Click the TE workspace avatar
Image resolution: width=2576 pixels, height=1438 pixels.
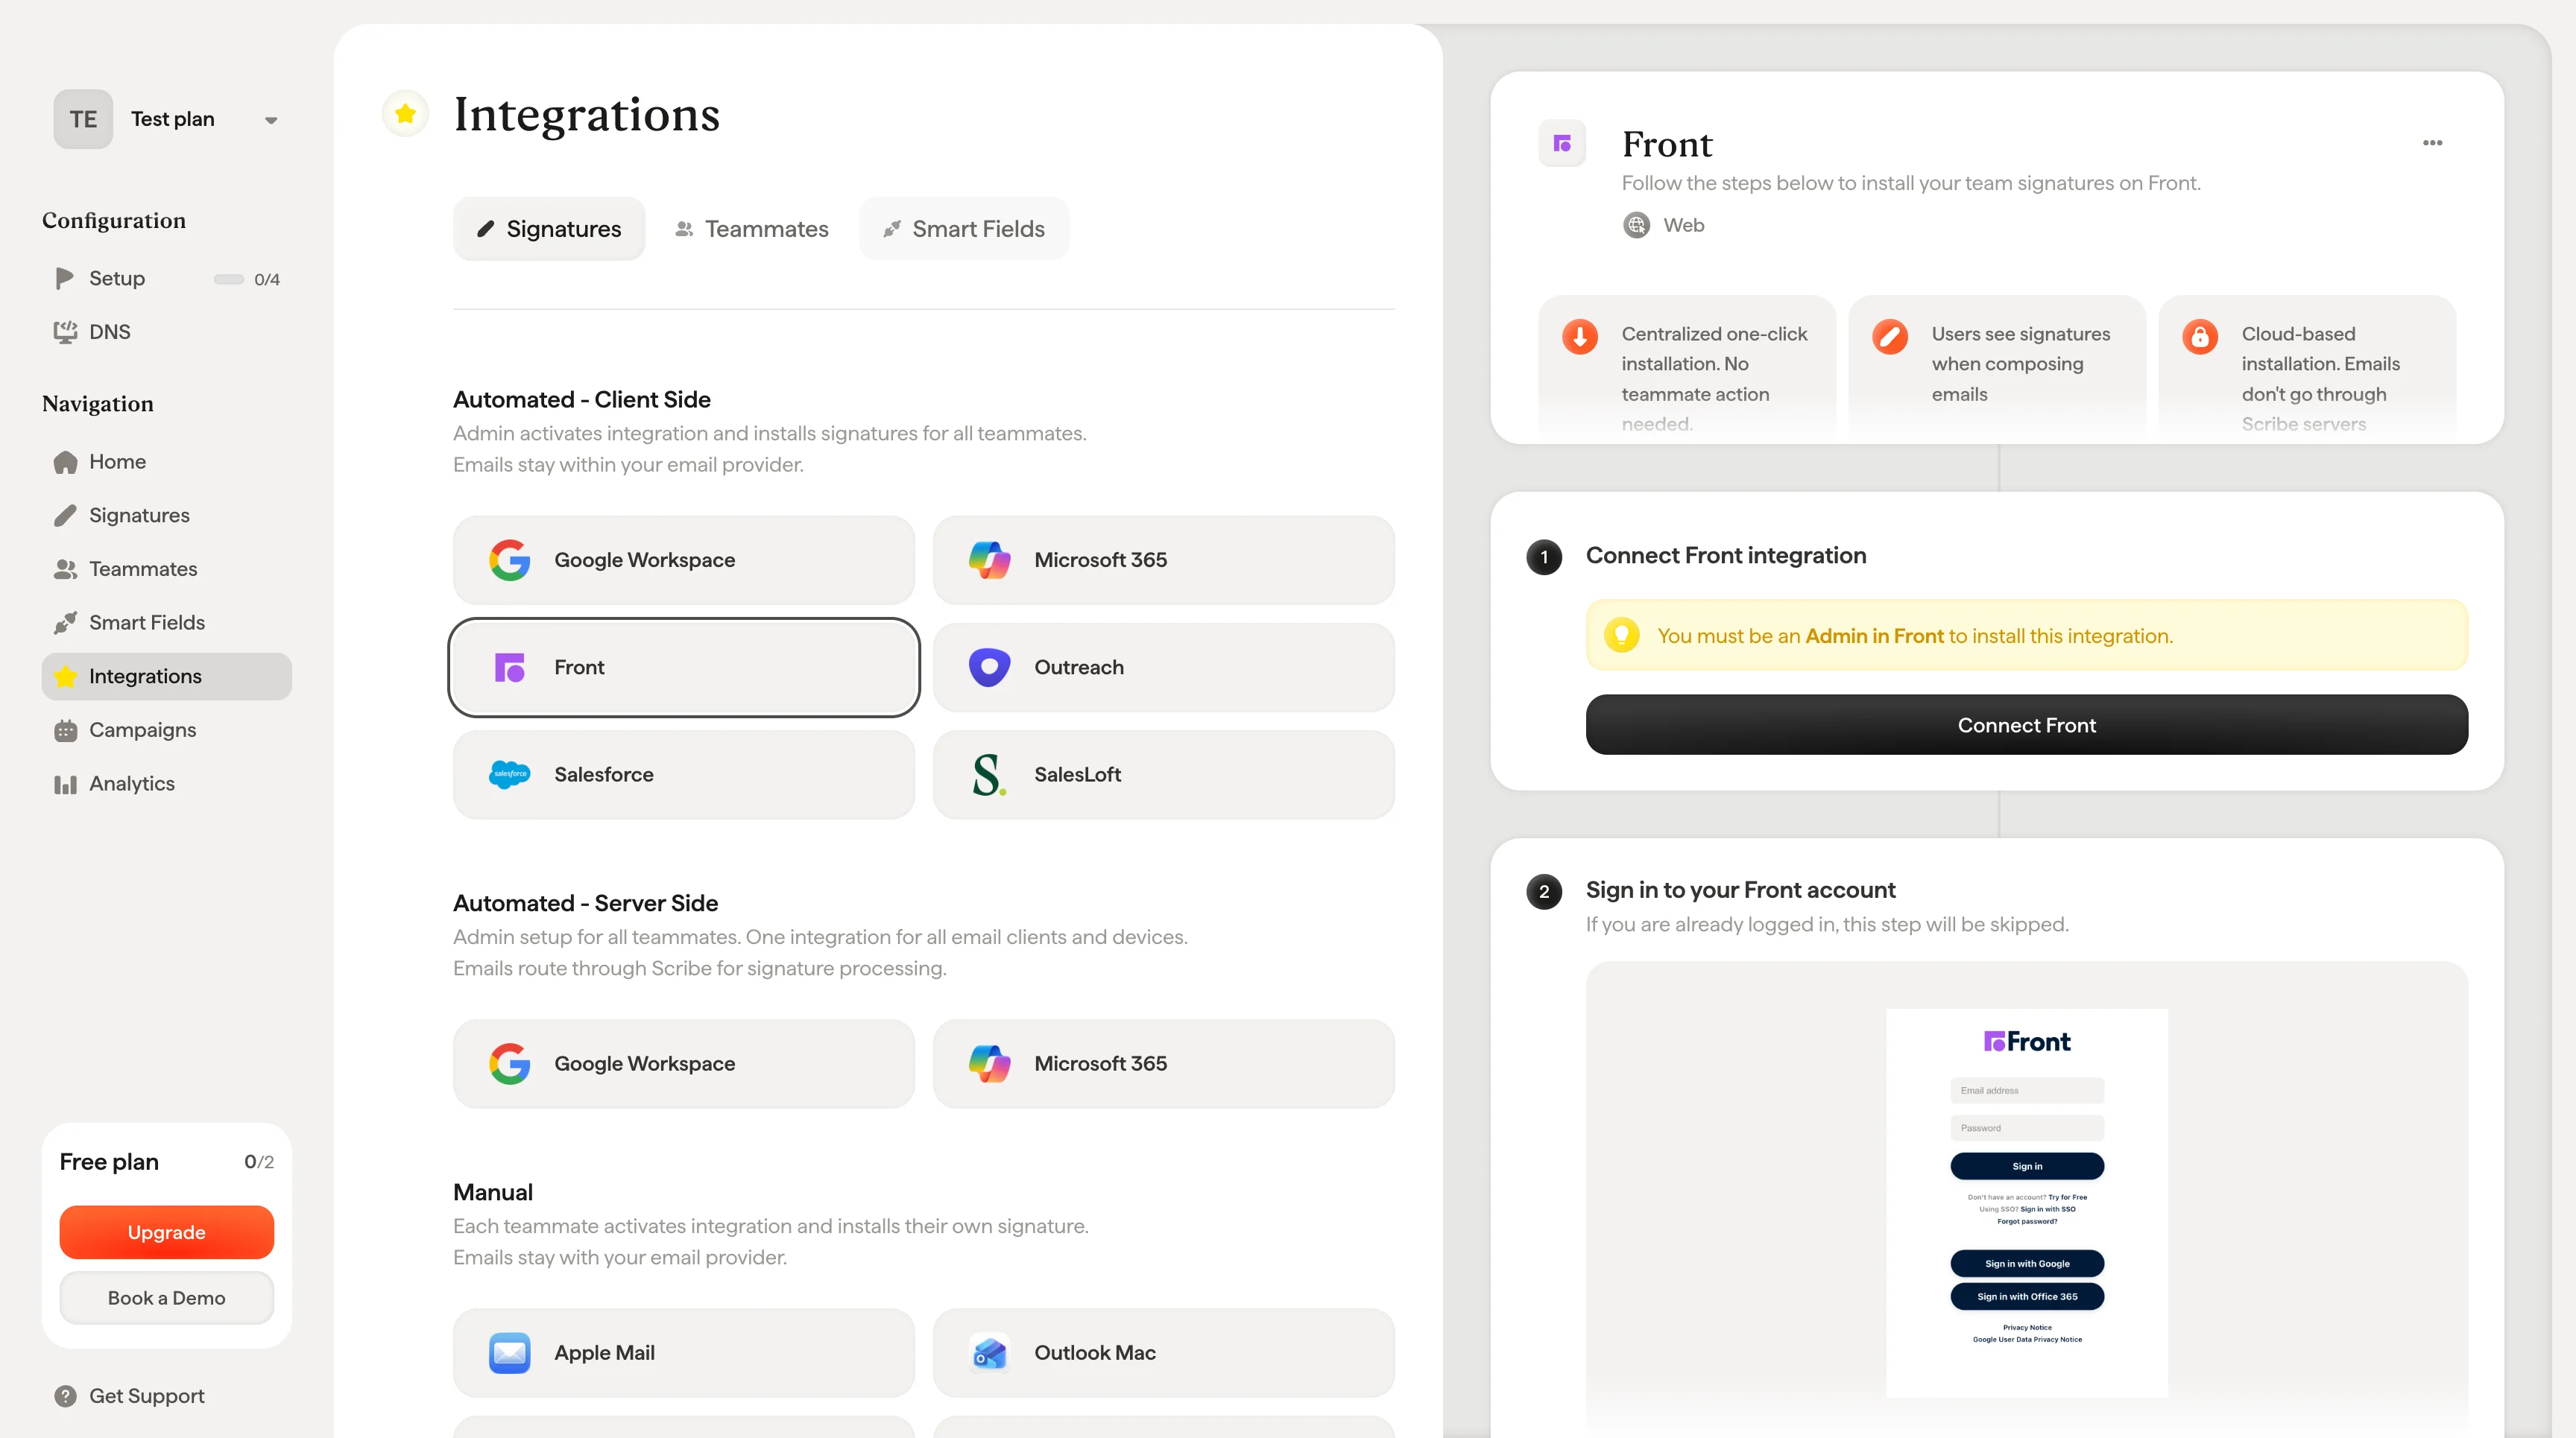83,119
